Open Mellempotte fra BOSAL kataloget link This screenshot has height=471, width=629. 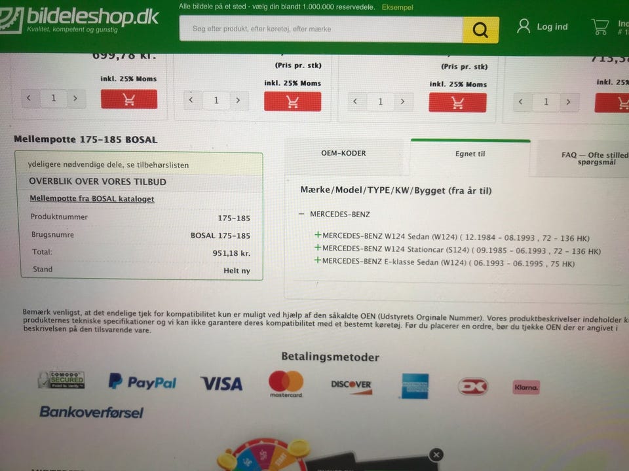92,199
